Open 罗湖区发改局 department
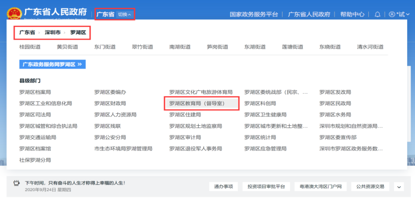The width and height of the screenshot is (415, 198). (335, 92)
